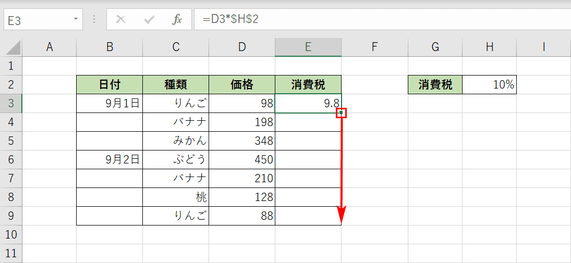Select row 6 header
Image resolution: width=571 pixels, height=263 pixels.
11,160
